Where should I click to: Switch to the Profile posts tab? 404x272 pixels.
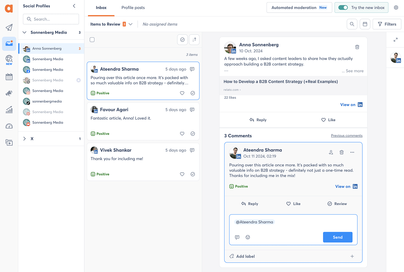tap(133, 8)
